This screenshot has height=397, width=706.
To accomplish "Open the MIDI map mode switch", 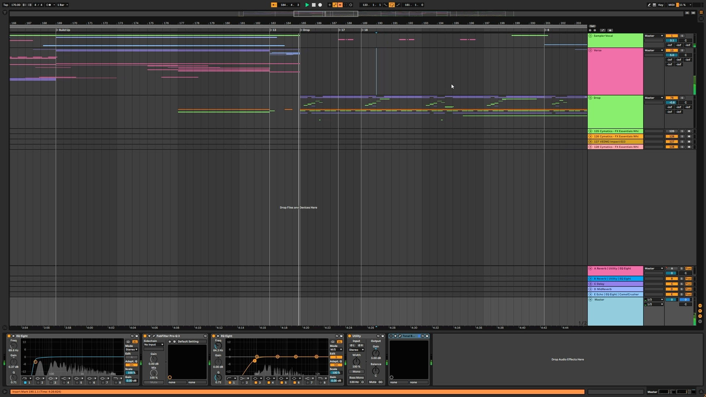I will coord(671,5).
